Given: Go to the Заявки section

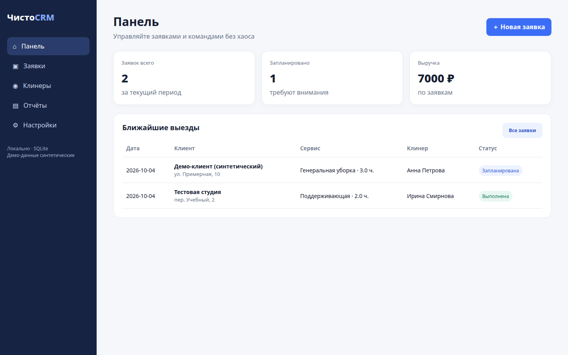Looking at the screenshot, I should point(48,66).
